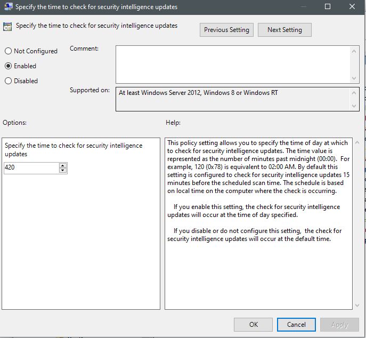
Task: Click the Help pane scroll down arrow
Action: tap(357, 305)
